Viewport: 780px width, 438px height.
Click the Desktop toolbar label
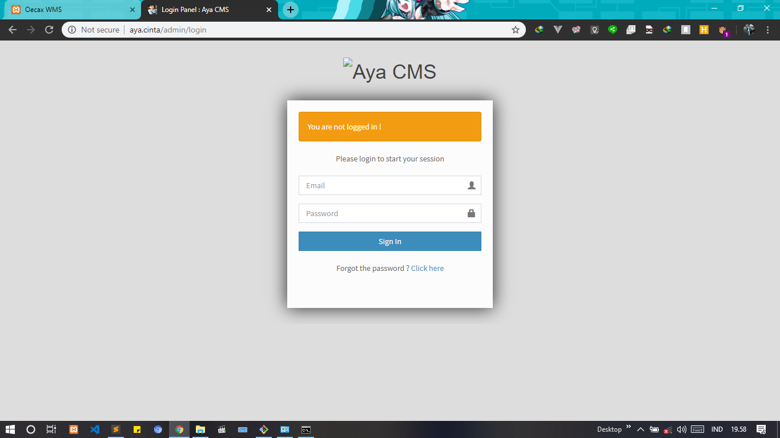pyautogui.click(x=609, y=429)
